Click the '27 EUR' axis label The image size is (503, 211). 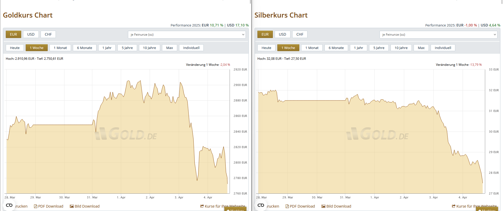494,193
